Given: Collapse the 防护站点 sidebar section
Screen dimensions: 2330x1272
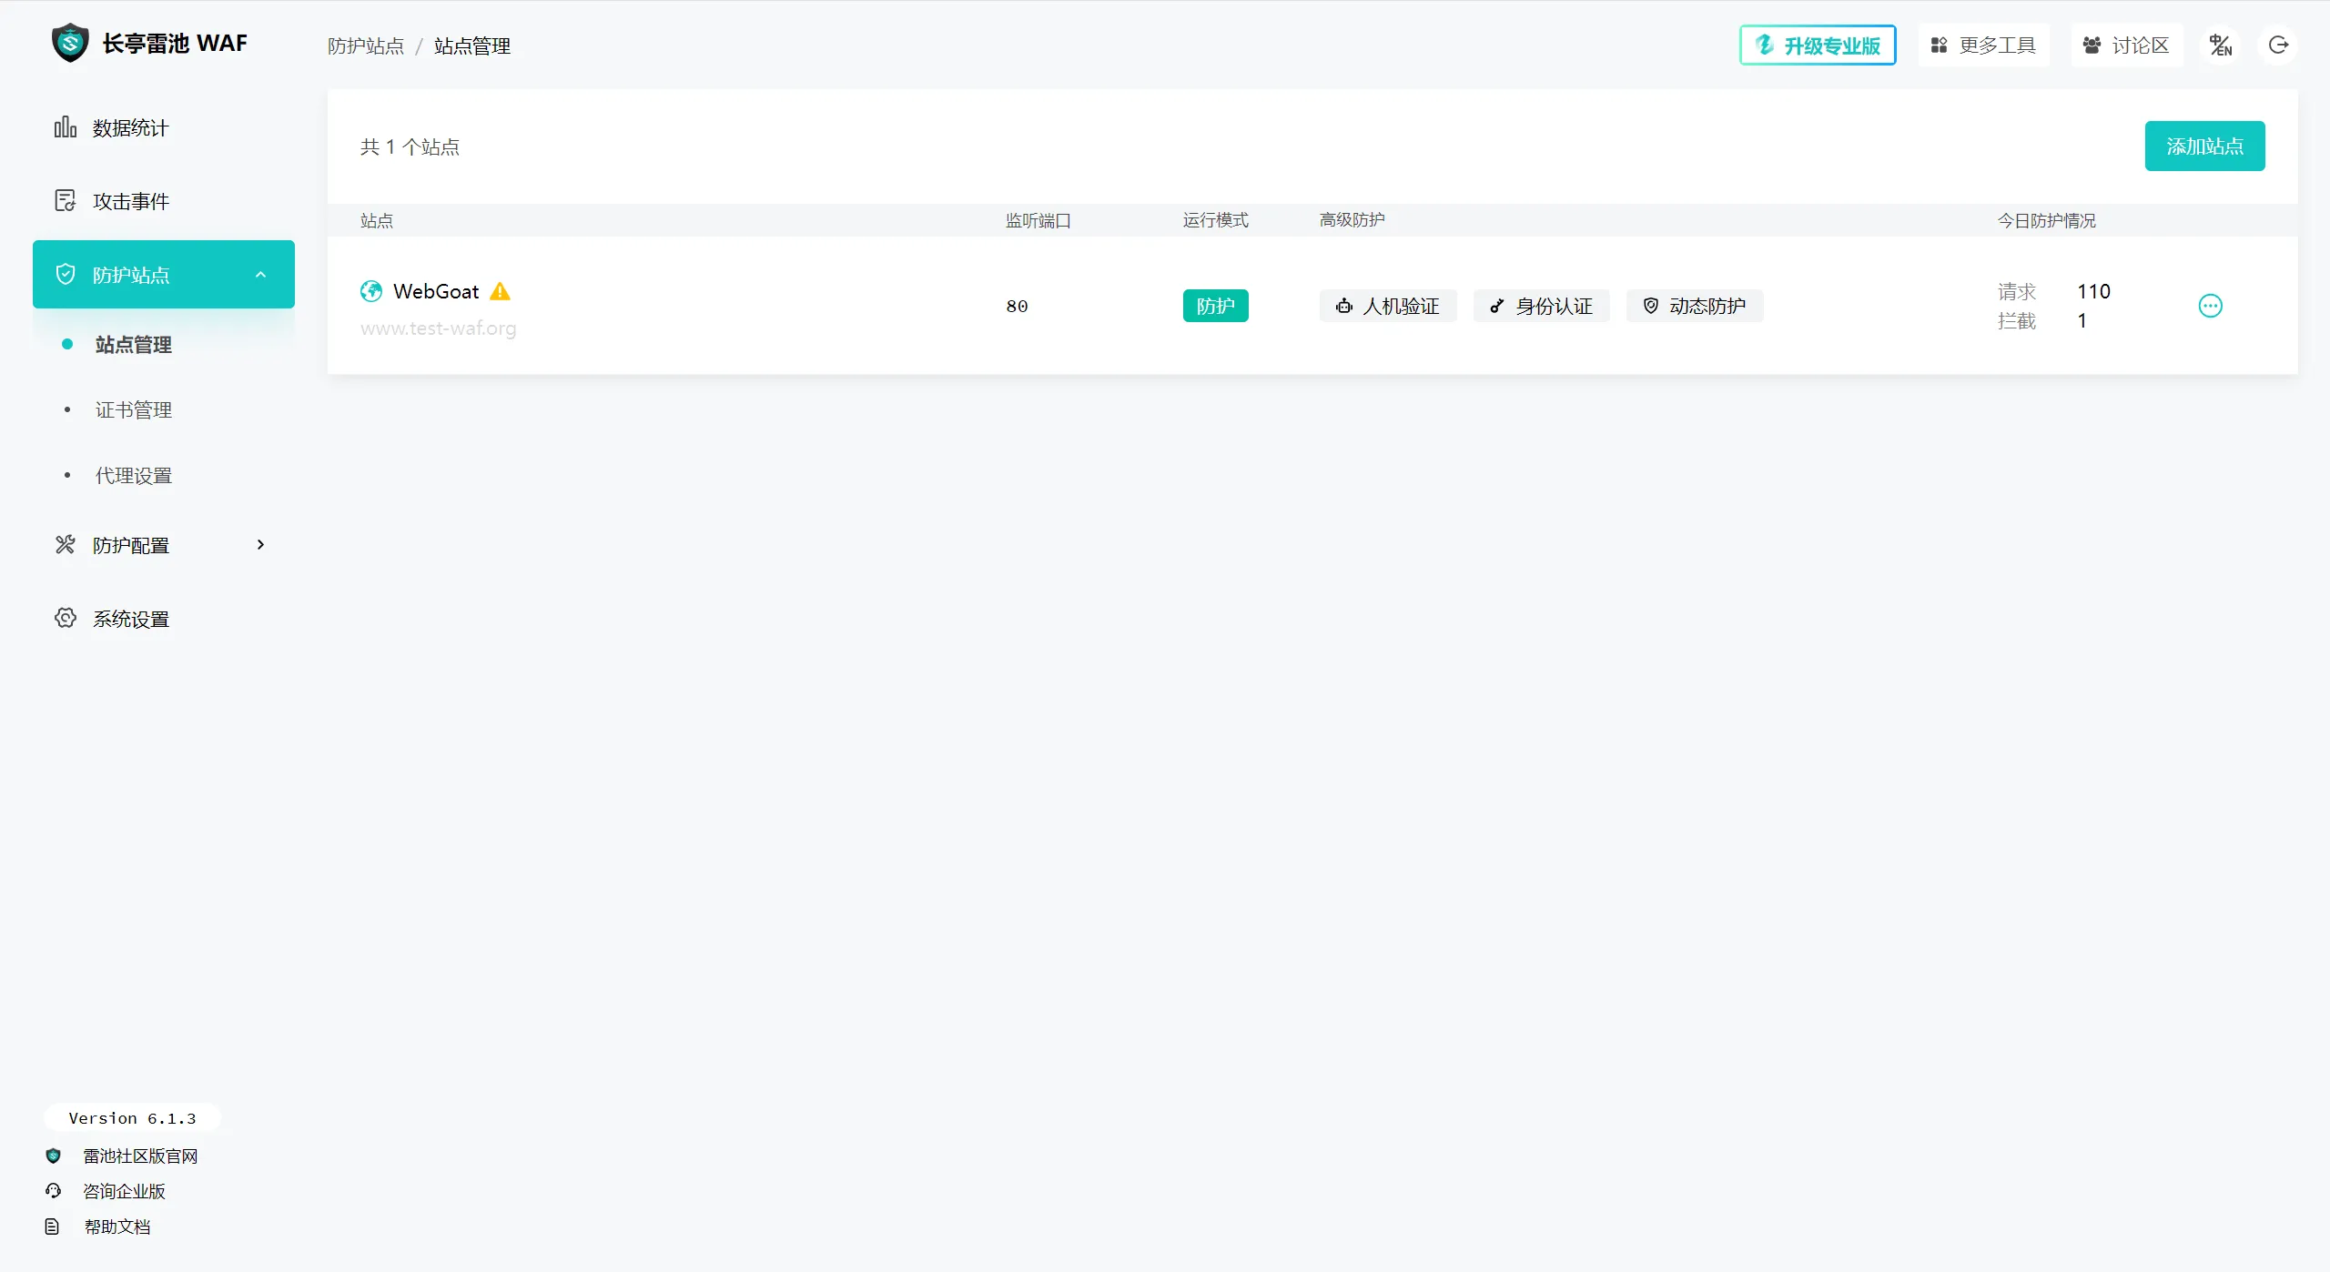Looking at the screenshot, I should click(x=260, y=275).
